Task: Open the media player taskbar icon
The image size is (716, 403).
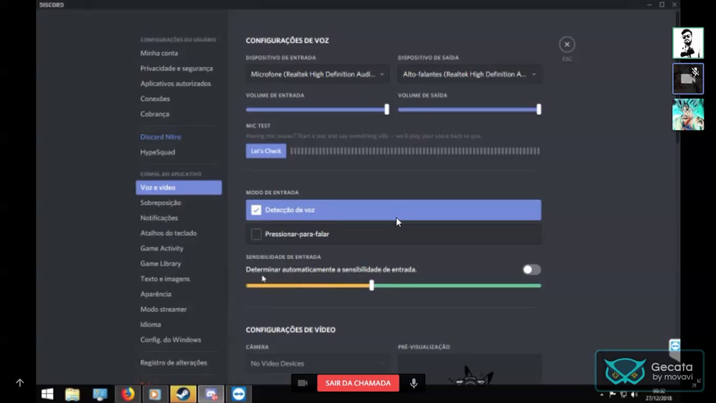Action: pos(155,394)
